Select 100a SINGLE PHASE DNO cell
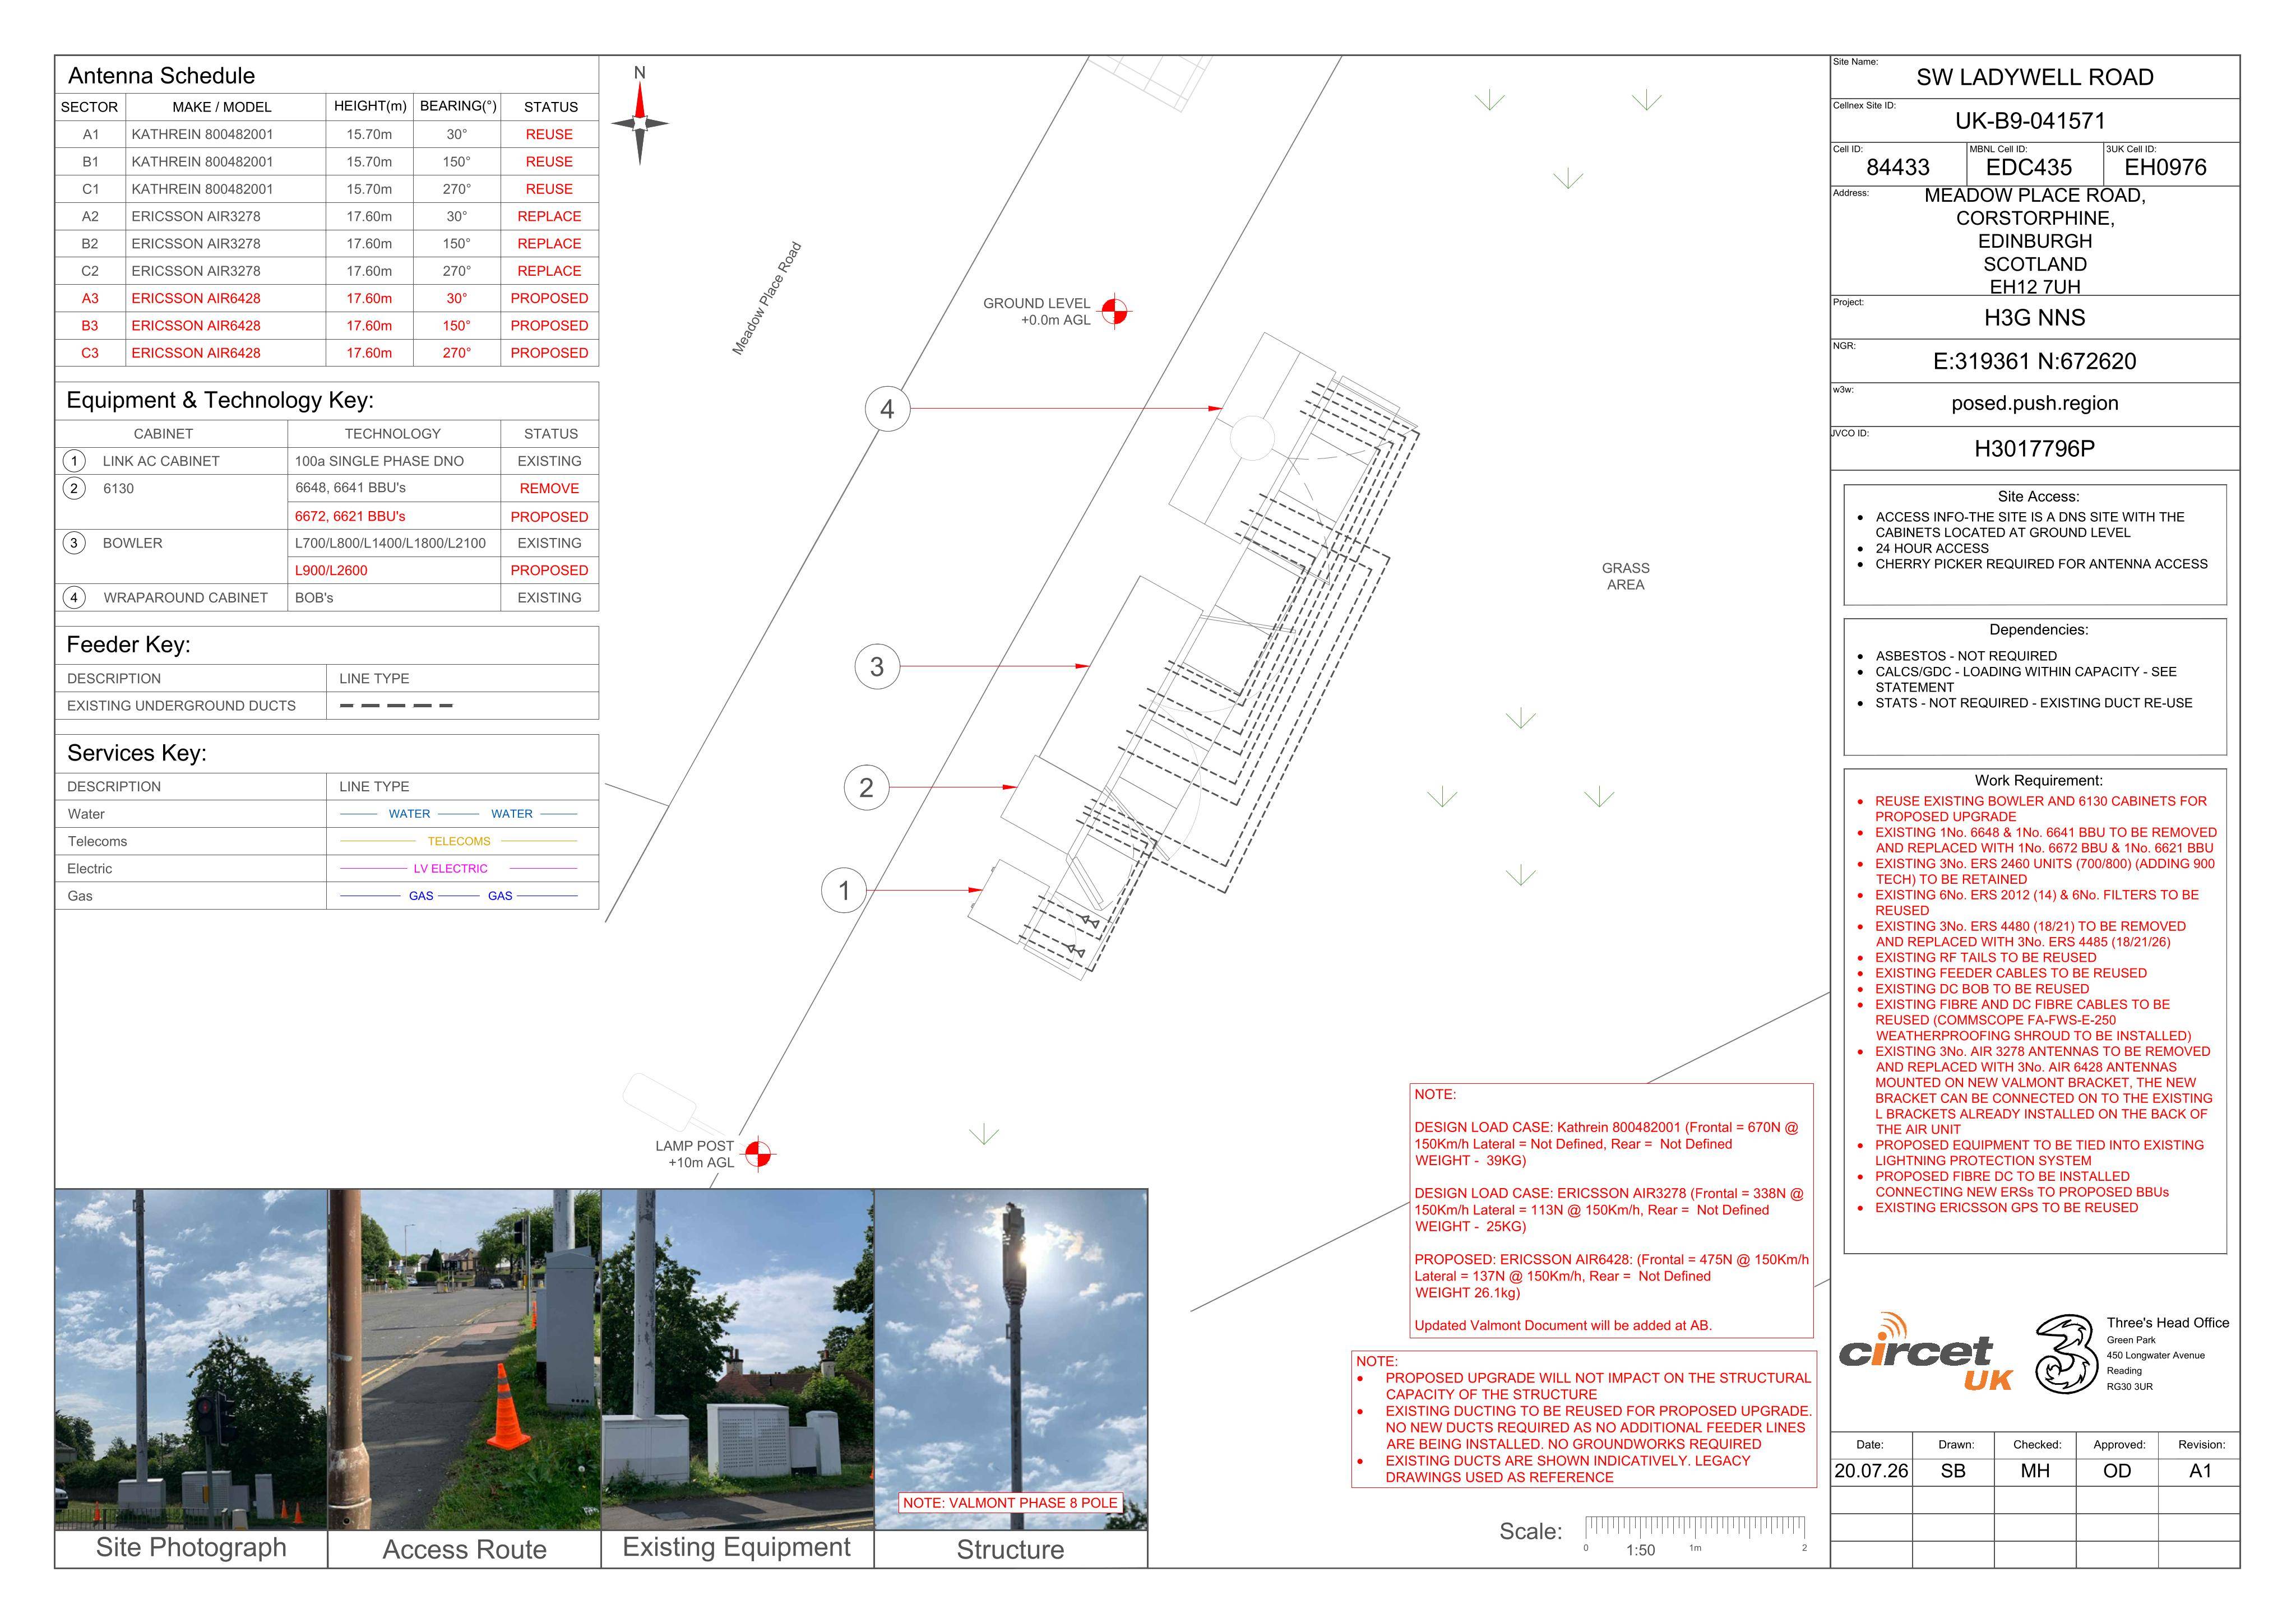 click(x=394, y=461)
